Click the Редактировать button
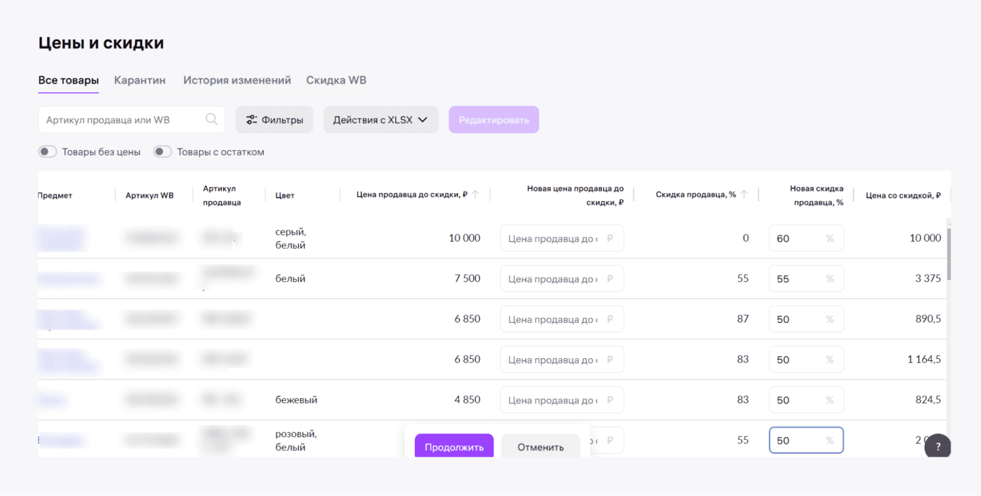Image resolution: width=981 pixels, height=496 pixels. pos(494,120)
